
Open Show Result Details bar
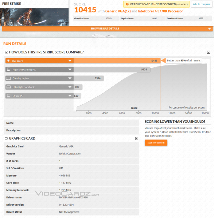tap(107, 29)
